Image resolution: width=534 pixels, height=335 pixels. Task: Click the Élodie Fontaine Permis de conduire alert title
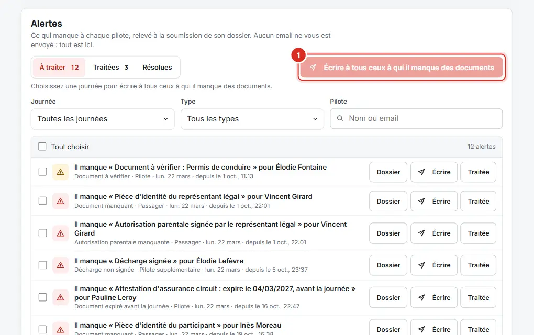click(x=200, y=167)
